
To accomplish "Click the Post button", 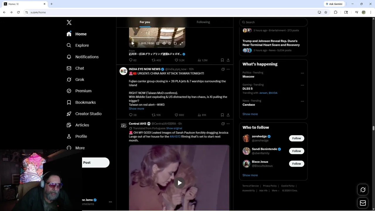I will 96,163.
